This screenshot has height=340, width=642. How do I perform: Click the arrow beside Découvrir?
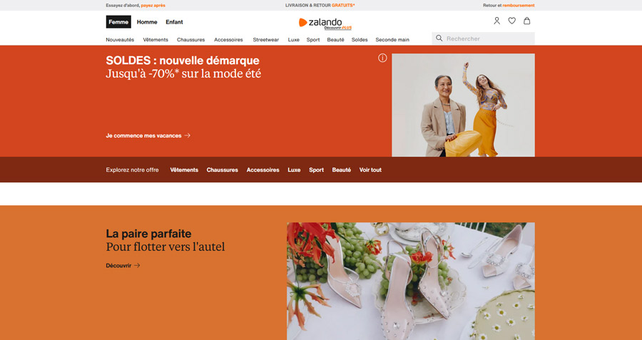(x=137, y=266)
